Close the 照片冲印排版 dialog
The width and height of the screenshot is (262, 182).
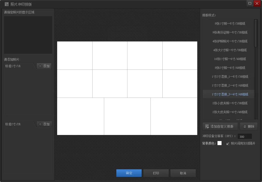point(257,3)
